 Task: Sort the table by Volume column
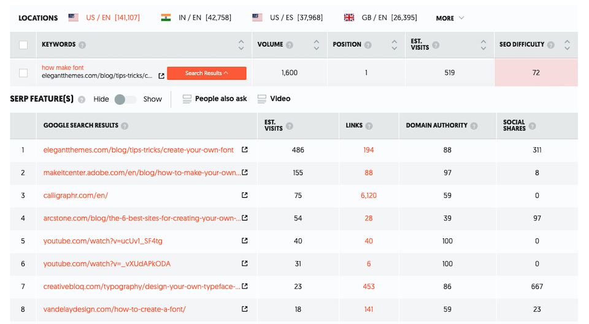pyautogui.click(x=316, y=45)
